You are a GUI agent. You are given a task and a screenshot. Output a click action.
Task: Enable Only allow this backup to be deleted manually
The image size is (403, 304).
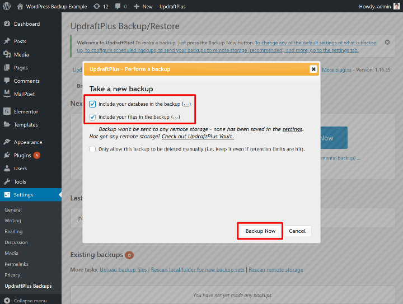tap(92, 149)
